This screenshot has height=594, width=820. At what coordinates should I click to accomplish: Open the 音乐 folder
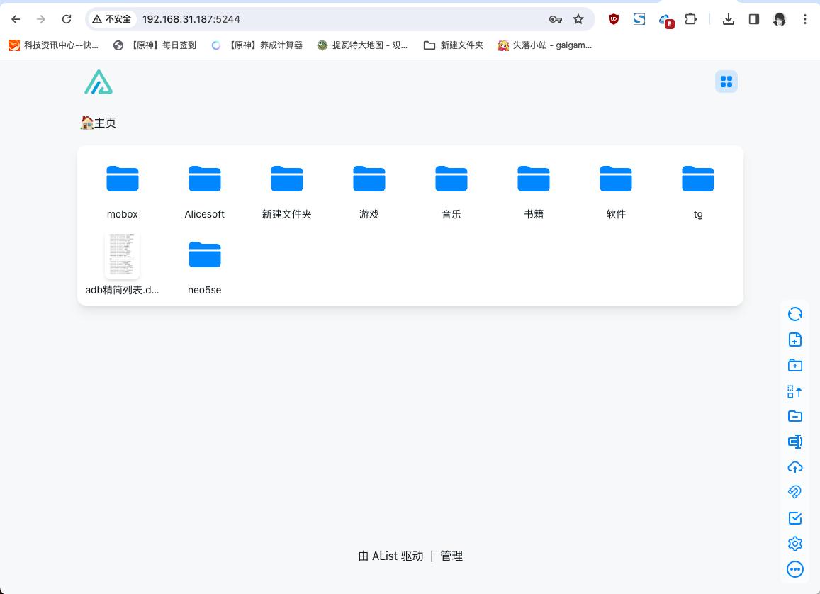pyautogui.click(x=451, y=191)
